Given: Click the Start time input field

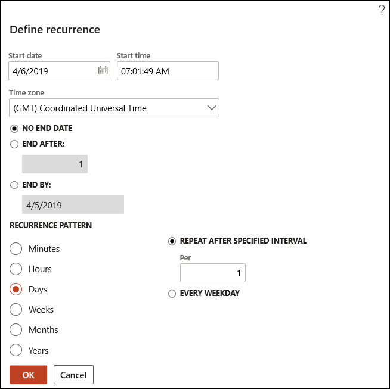Looking at the screenshot, I should click(168, 71).
